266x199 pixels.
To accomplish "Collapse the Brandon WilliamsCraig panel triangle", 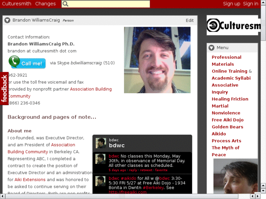I will tap(7, 20).
